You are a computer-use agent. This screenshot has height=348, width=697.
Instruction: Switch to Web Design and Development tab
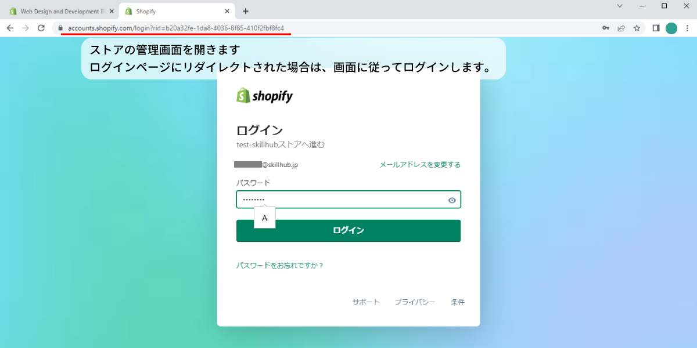point(61,11)
